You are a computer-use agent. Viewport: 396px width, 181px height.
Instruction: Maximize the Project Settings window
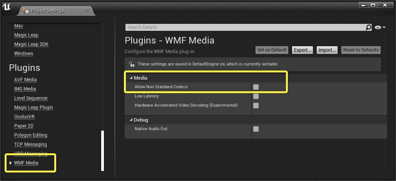click(x=373, y=5)
